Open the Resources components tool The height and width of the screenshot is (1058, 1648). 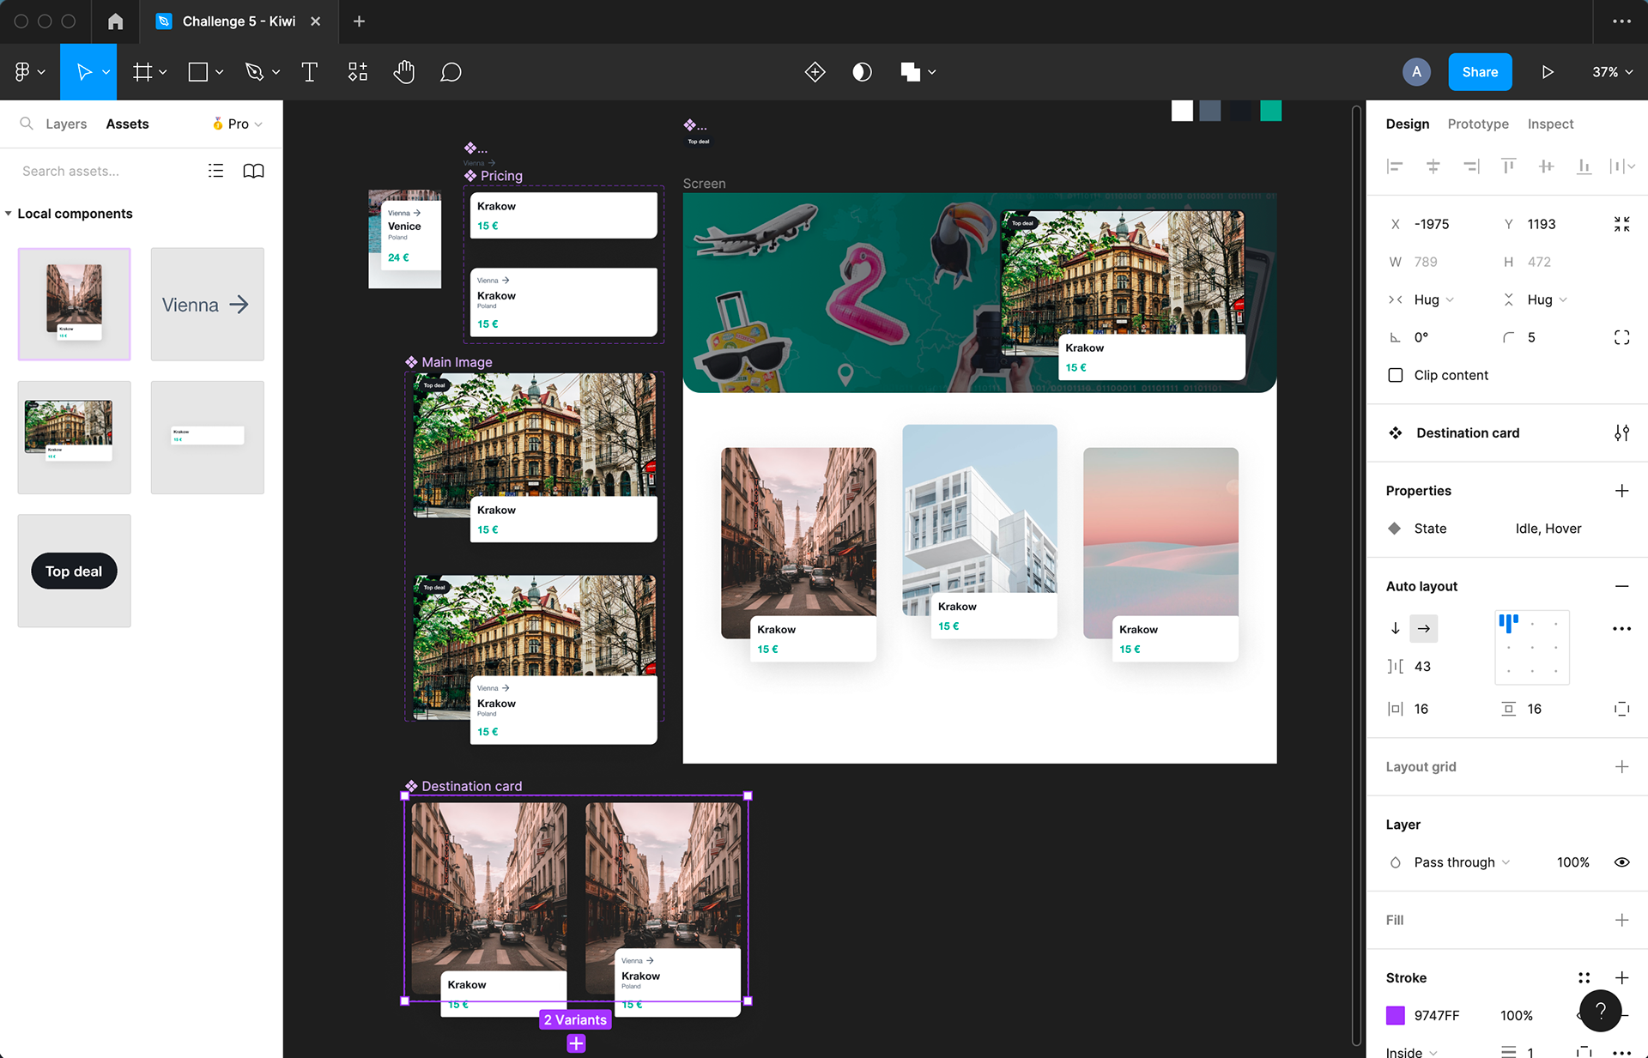tap(358, 72)
